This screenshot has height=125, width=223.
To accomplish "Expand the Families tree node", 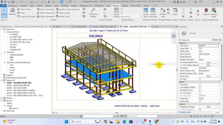I will (1, 98).
